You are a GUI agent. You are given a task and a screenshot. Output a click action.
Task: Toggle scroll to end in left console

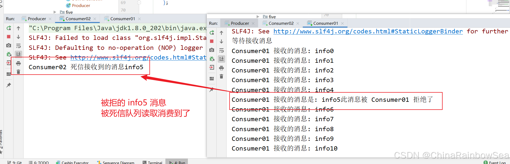(x=18, y=54)
